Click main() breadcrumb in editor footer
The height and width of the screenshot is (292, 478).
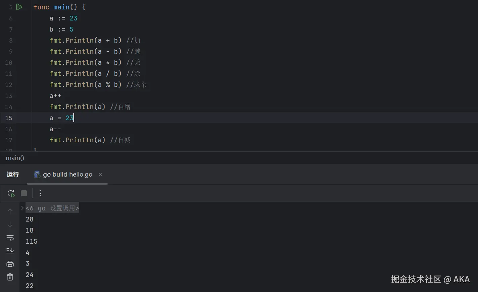pyautogui.click(x=15, y=158)
